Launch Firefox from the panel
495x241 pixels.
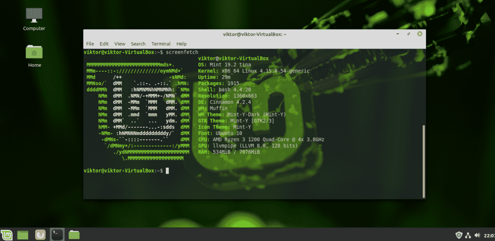click(x=40, y=234)
